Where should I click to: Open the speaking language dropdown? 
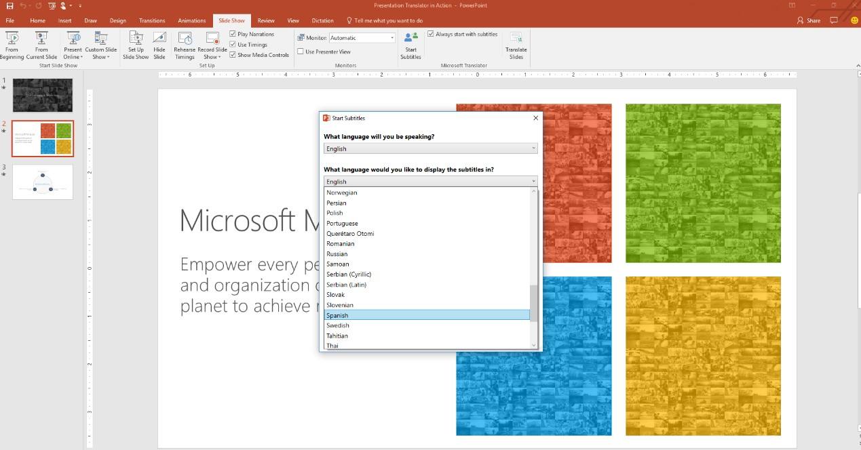coord(533,148)
